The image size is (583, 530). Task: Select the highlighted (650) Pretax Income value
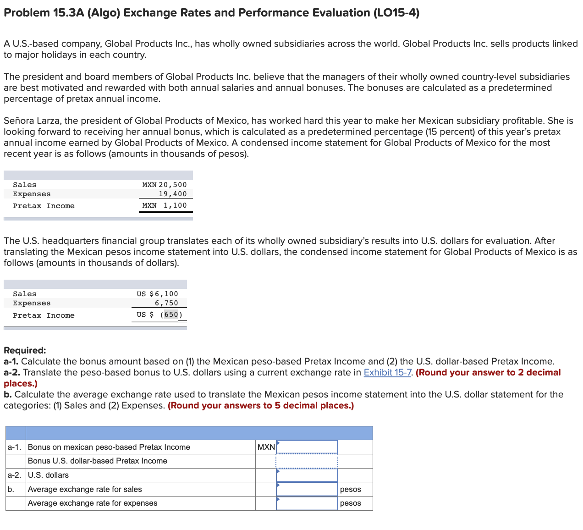[170, 315]
